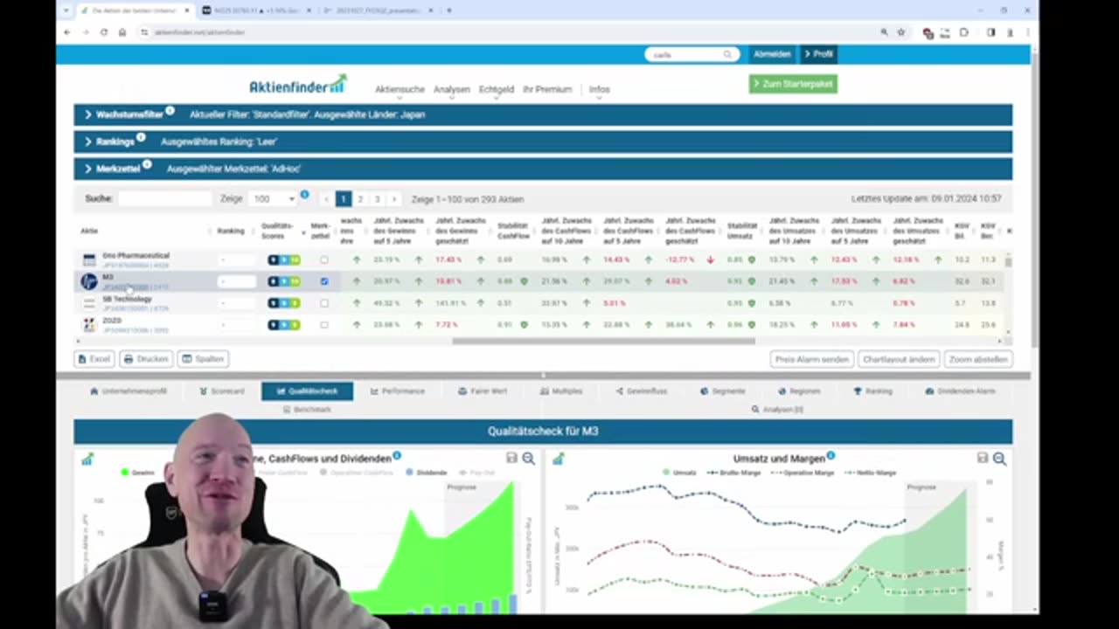Switch to the Fairer Wert tab
Viewport: 1119px width, 629px height.
tap(483, 391)
